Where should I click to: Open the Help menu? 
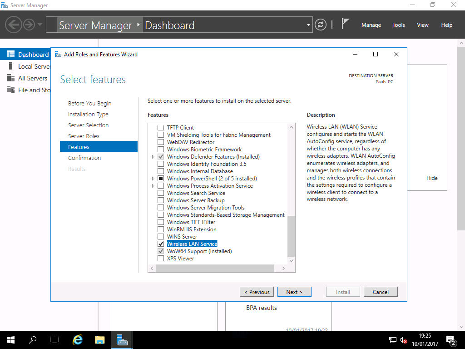pyautogui.click(x=447, y=25)
